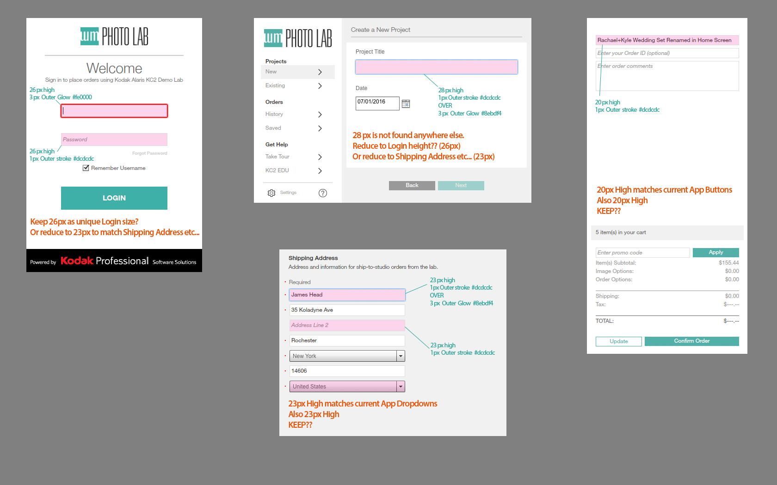Open the Settings gear icon
The height and width of the screenshot is (485, 777).
click(x=271, y=193)
